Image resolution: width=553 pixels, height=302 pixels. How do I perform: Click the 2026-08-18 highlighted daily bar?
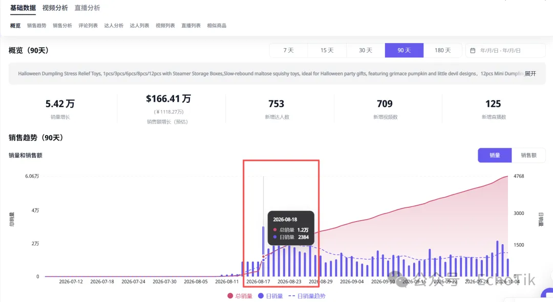pyautogui.click(x=263, y=252)
